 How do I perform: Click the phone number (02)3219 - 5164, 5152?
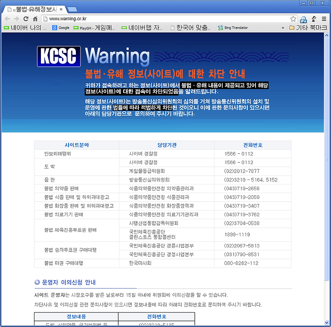[x=251, y=180]
